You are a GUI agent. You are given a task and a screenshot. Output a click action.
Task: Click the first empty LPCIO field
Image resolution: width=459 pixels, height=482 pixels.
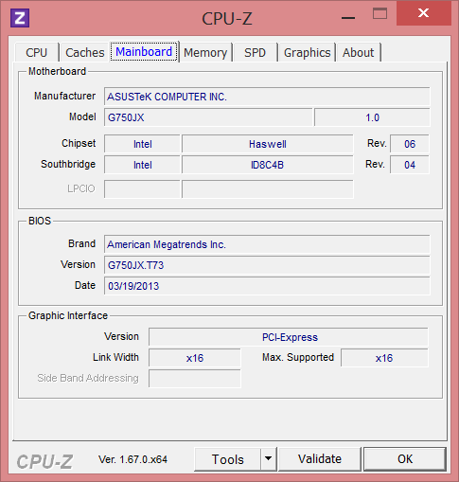point(142,189)
